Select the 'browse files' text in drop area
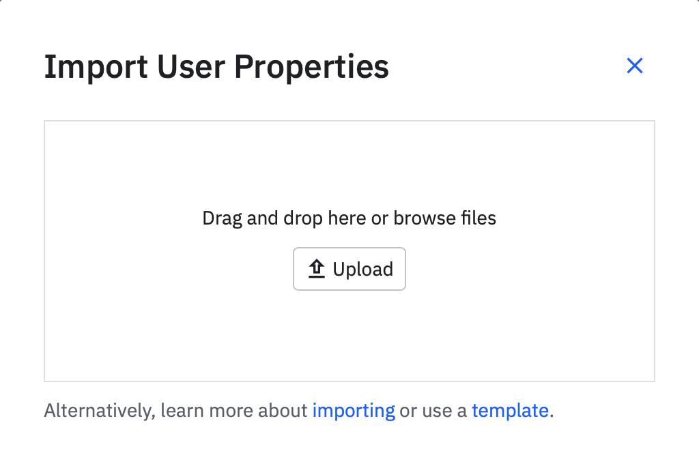 click(x=444, y=218)
